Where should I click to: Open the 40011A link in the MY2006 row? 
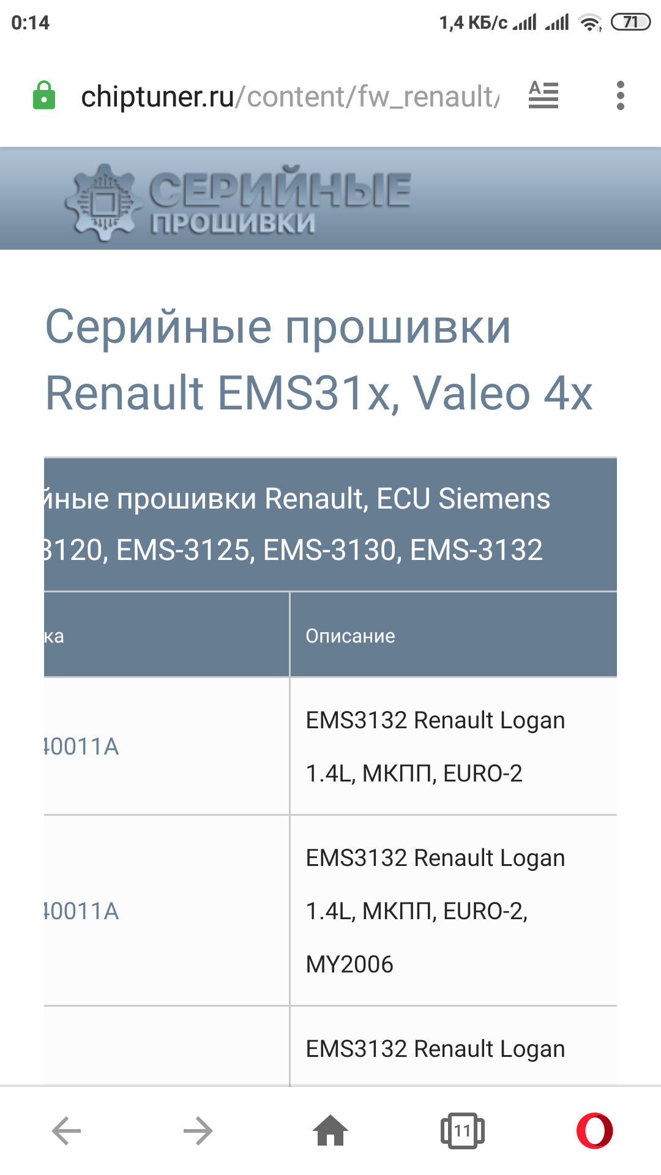click(x=81, y=911)
